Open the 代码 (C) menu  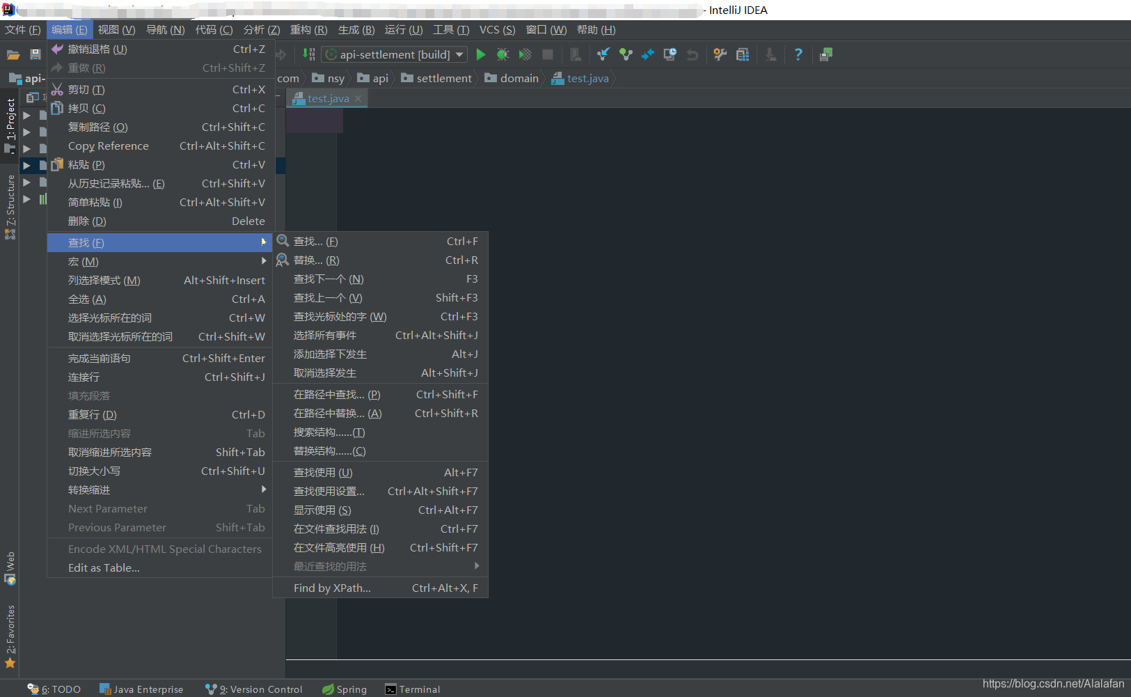214,30
